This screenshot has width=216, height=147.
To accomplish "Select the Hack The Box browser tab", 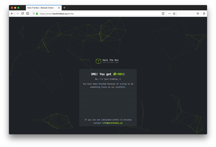I will point(41,8).
